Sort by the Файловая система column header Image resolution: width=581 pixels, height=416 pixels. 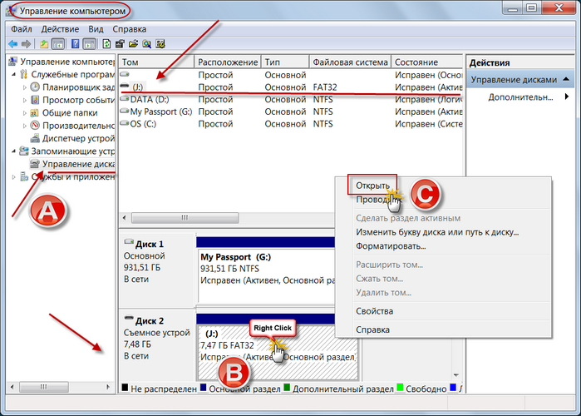click(x=350, y=62)
